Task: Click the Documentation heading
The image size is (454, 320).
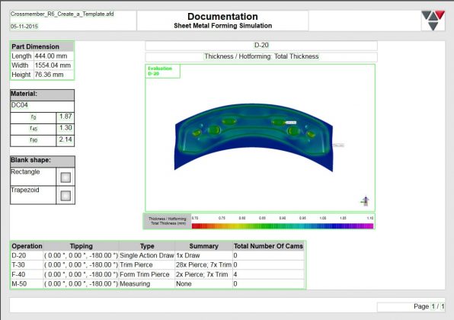Action: (222, 17)
